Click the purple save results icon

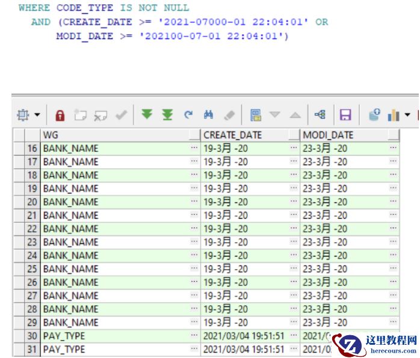coord(345,115)
